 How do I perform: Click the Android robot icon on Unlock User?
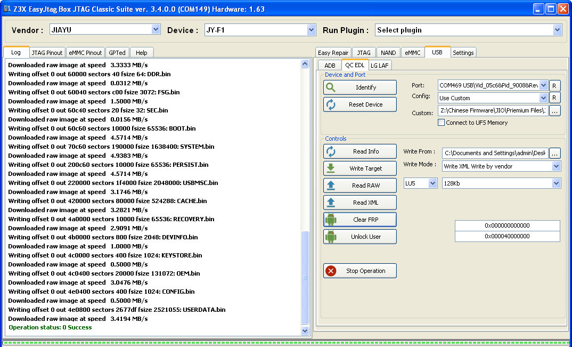pyautogui.click(x=331, y=237)
